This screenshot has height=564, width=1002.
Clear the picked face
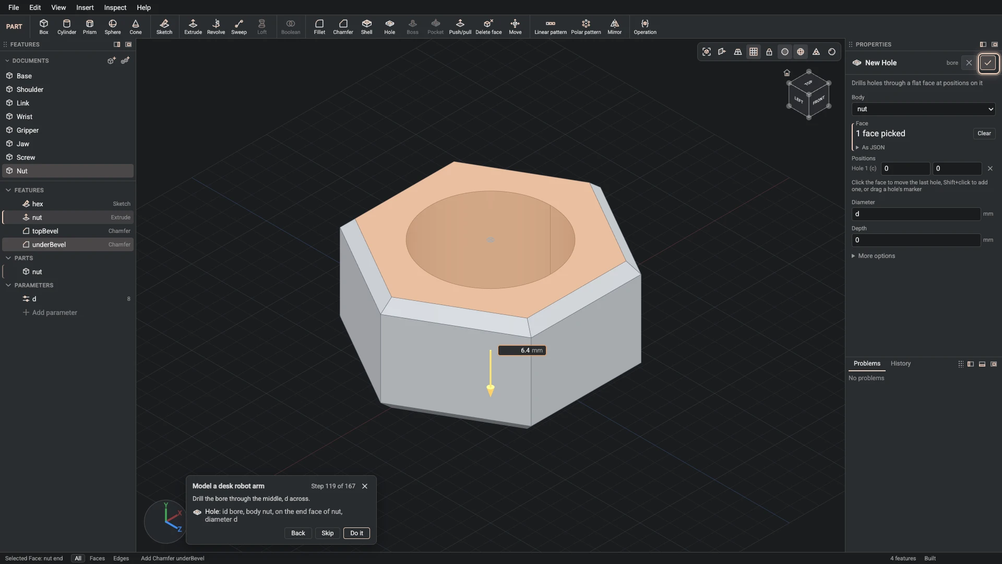[984, 134]
